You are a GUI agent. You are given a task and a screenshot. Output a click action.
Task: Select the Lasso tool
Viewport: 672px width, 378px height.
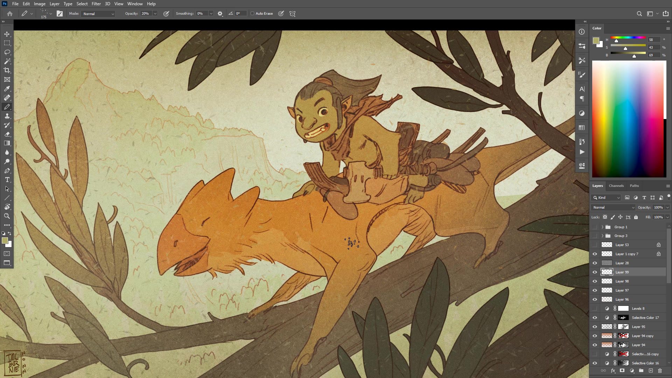[x=7, y=52]
